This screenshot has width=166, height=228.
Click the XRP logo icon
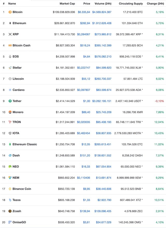(x=10, y=34)
